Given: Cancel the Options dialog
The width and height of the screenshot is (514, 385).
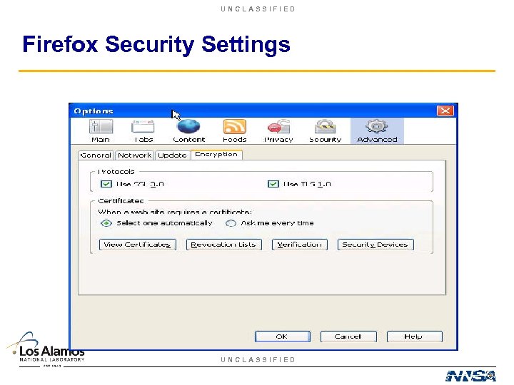Looking at the screenshot, I should pyautogui.click(x=348, y=337).
